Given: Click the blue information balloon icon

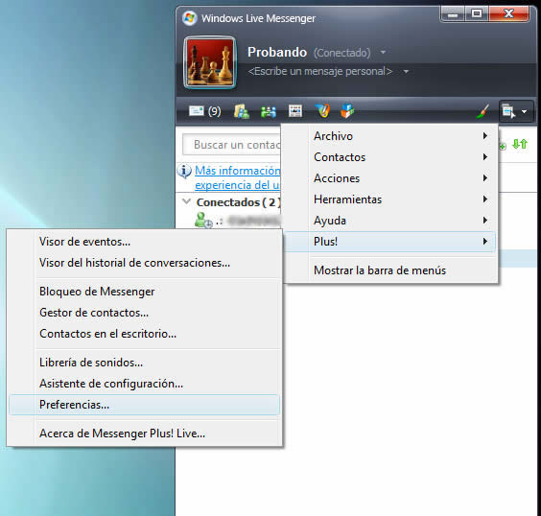Looking at the screenshot, I should 184,171.
